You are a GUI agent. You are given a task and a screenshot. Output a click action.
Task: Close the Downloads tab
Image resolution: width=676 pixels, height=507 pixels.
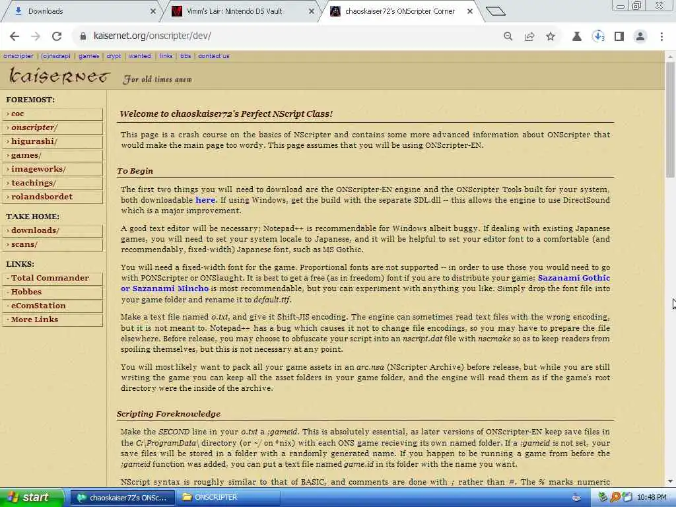(153, 11)
